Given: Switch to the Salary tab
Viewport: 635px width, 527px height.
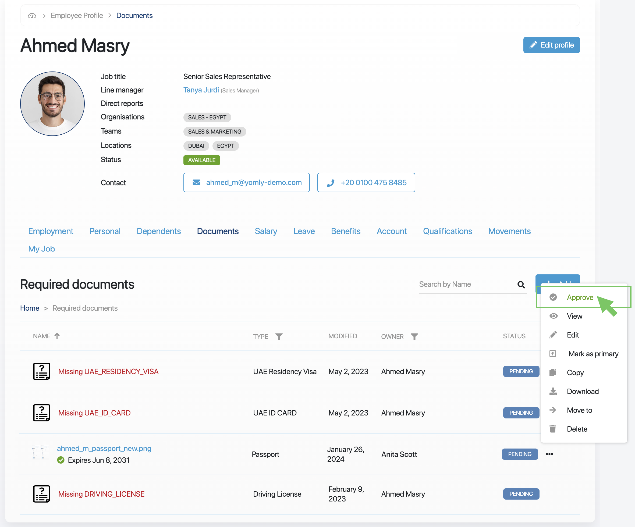Looking at the screenshot, I should (x=266, y=231).
